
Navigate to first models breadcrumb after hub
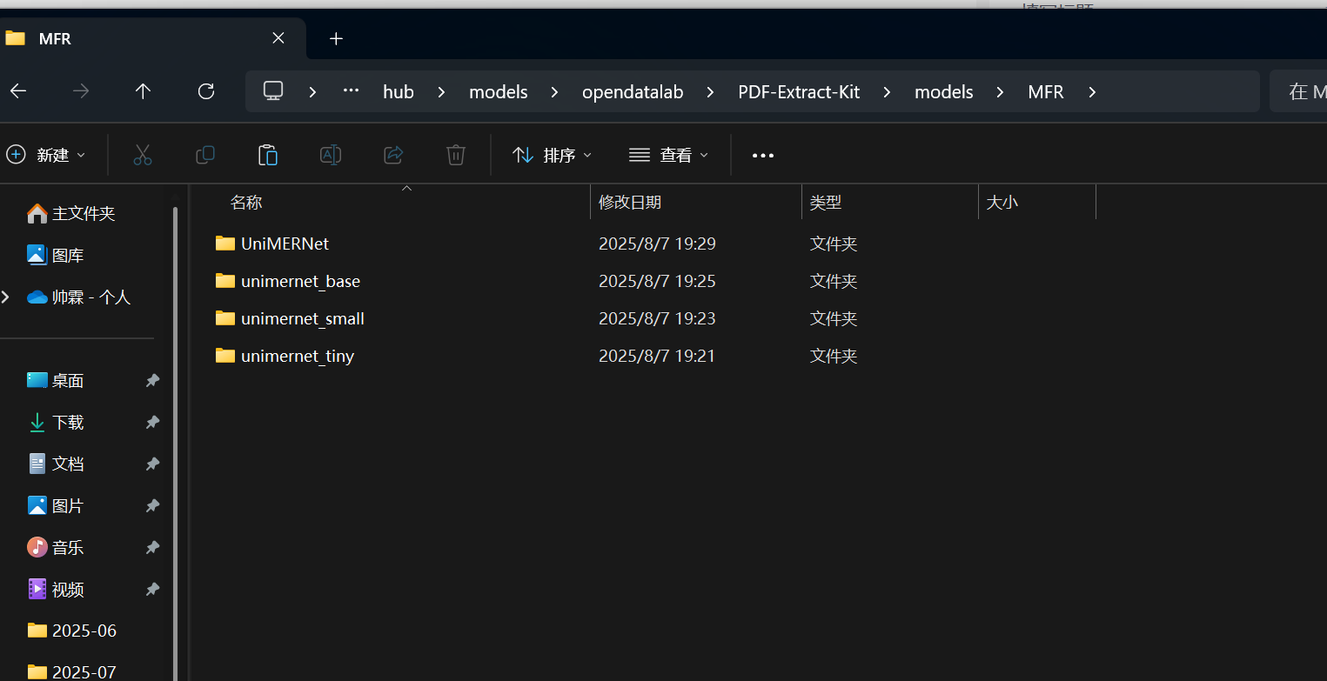(x=499, y=92)
